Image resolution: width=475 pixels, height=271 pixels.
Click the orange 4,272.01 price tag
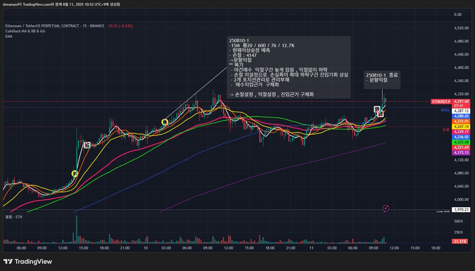462,121
